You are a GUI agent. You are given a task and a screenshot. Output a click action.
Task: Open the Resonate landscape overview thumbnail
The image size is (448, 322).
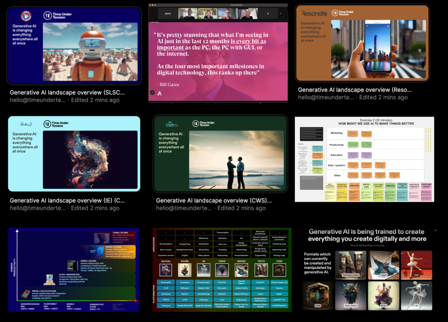(x=362, y=43)
